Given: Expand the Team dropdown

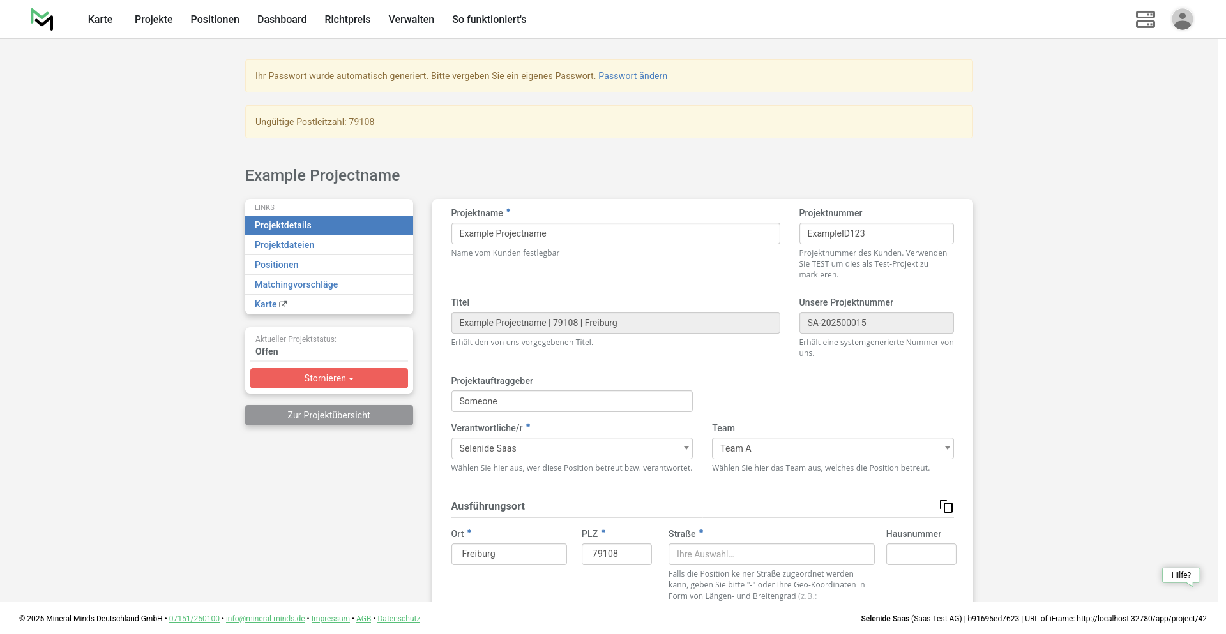Looking at the screenshot, I should click(x=832, y=448).
